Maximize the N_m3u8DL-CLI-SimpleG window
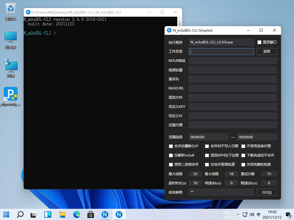The width and height of the screenshot is (294, 220). 261,30
